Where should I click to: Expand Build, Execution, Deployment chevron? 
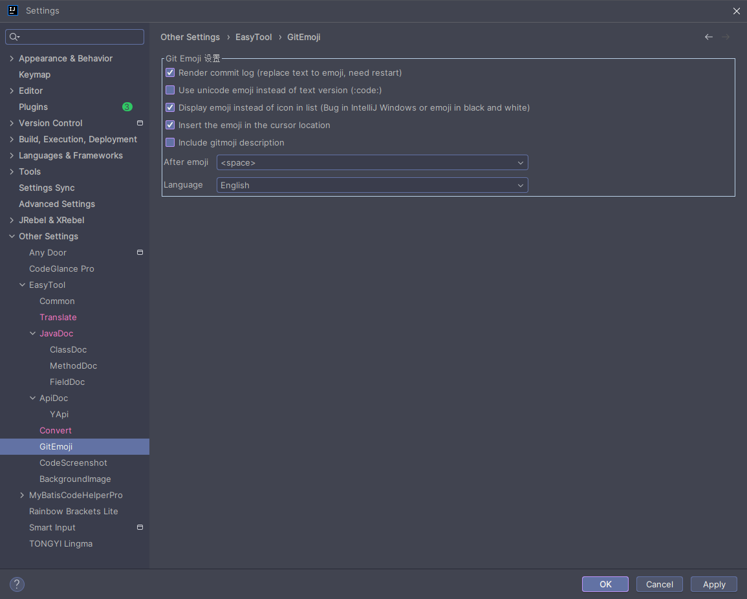[x=12, y=139]
